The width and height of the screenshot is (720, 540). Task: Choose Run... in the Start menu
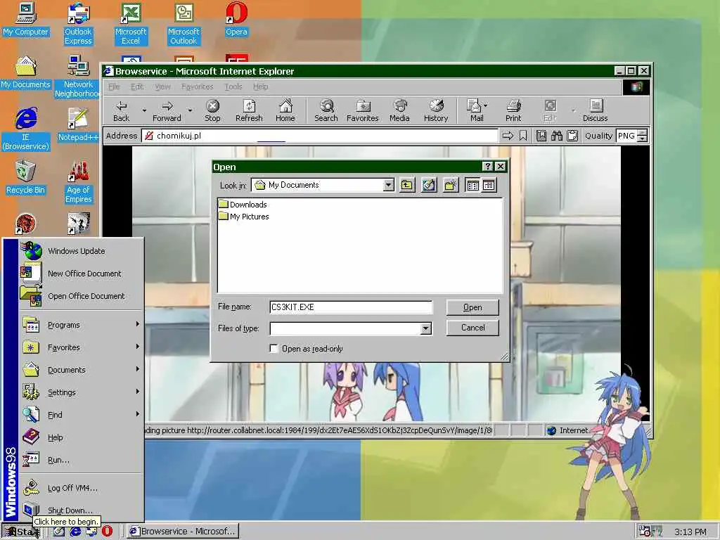pos(82,460)
